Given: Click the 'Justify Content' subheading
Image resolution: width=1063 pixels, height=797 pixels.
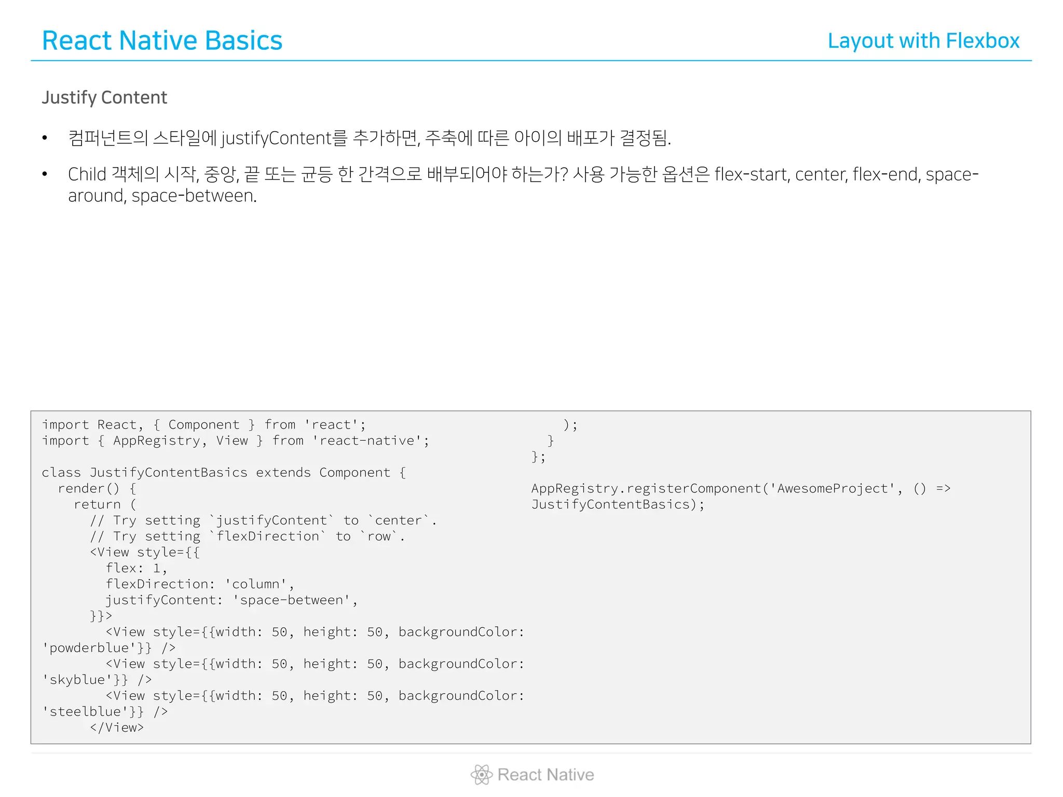Looking at the screenshot, I should click(x=104, y=98).
